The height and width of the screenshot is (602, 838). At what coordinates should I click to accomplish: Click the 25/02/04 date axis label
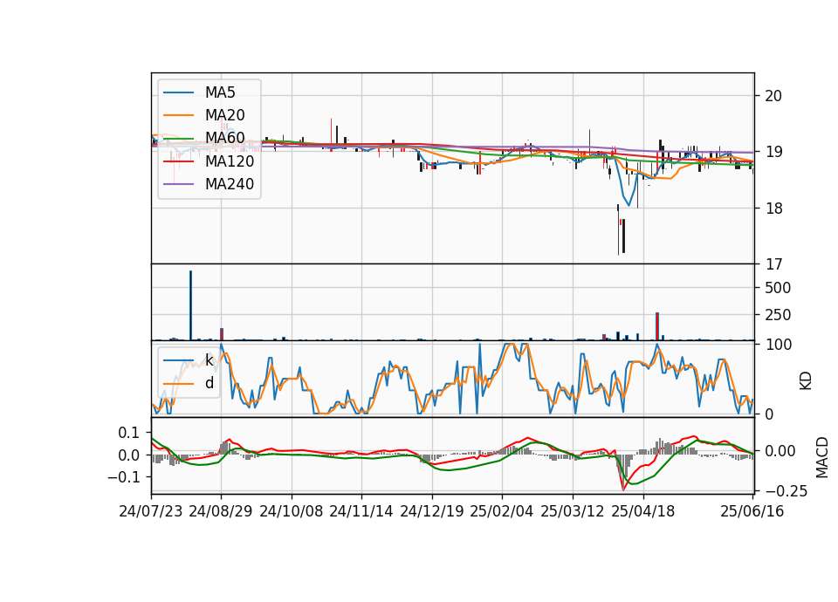(x=501, y=511)
